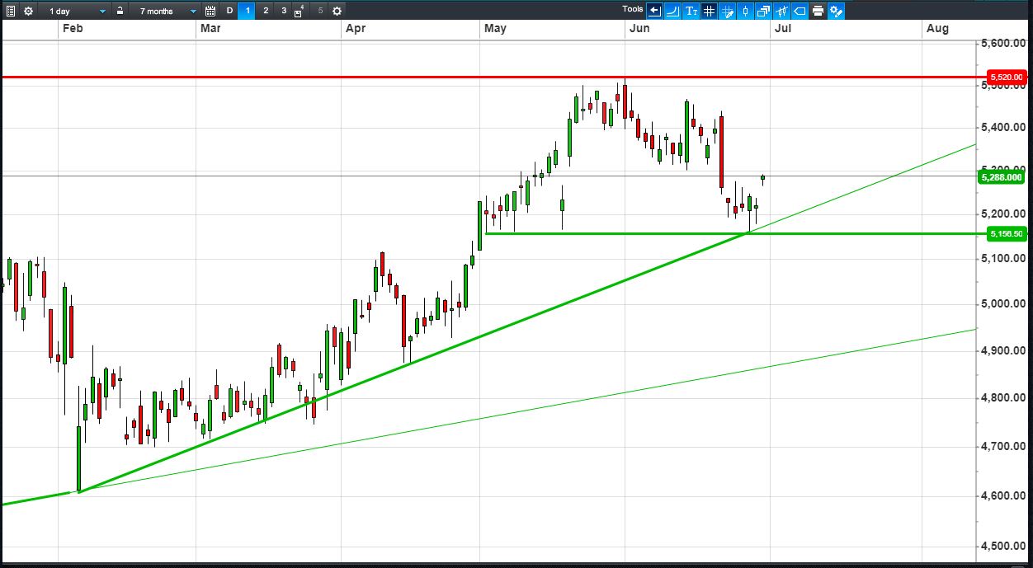1033x568 pixels.
Task: Click the Feb month label
Action: tap(73, 28)
